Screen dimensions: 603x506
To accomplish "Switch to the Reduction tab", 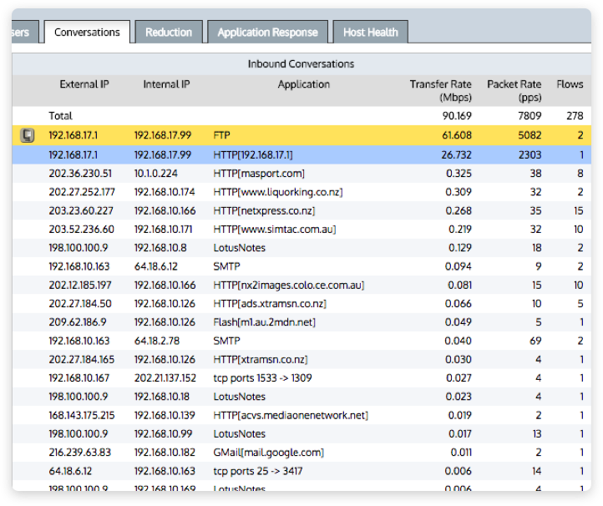I will 168,33.
